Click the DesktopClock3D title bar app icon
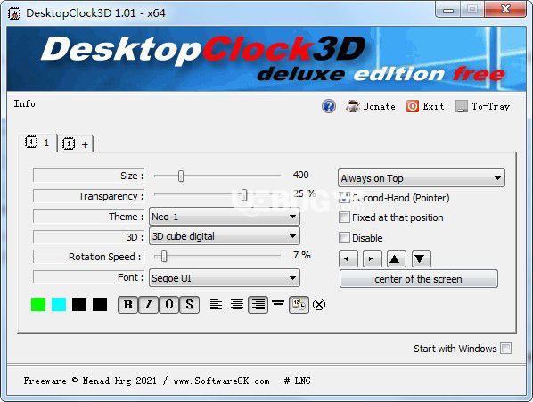The height and width of the screenshot is (402, 533). pos(14,13)
